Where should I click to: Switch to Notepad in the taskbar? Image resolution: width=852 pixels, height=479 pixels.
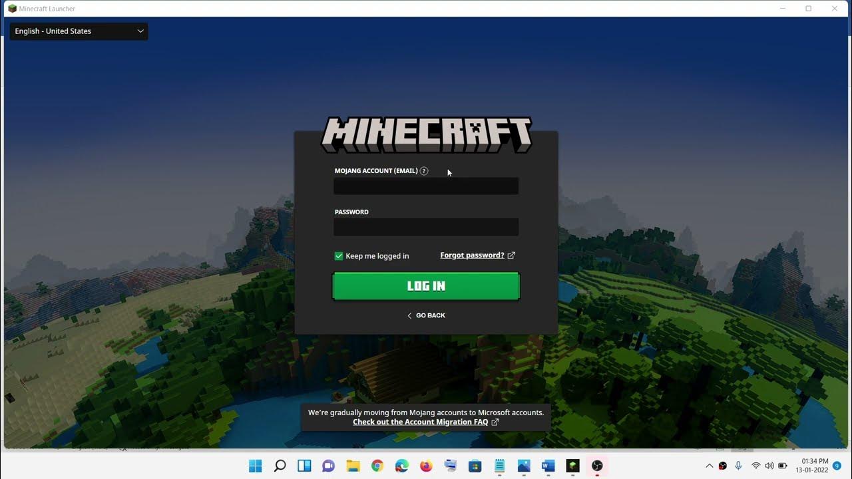point(499,466)
